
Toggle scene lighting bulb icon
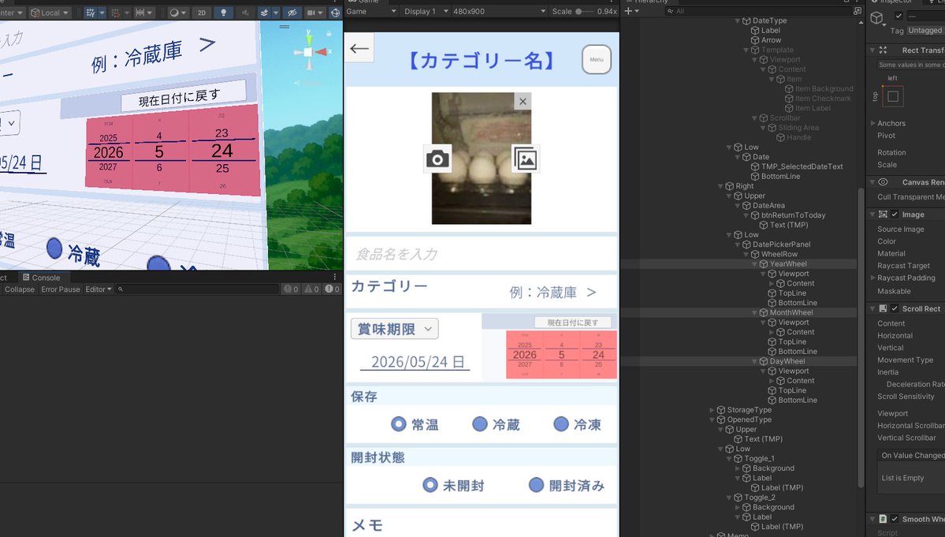[x=224, y=12]
